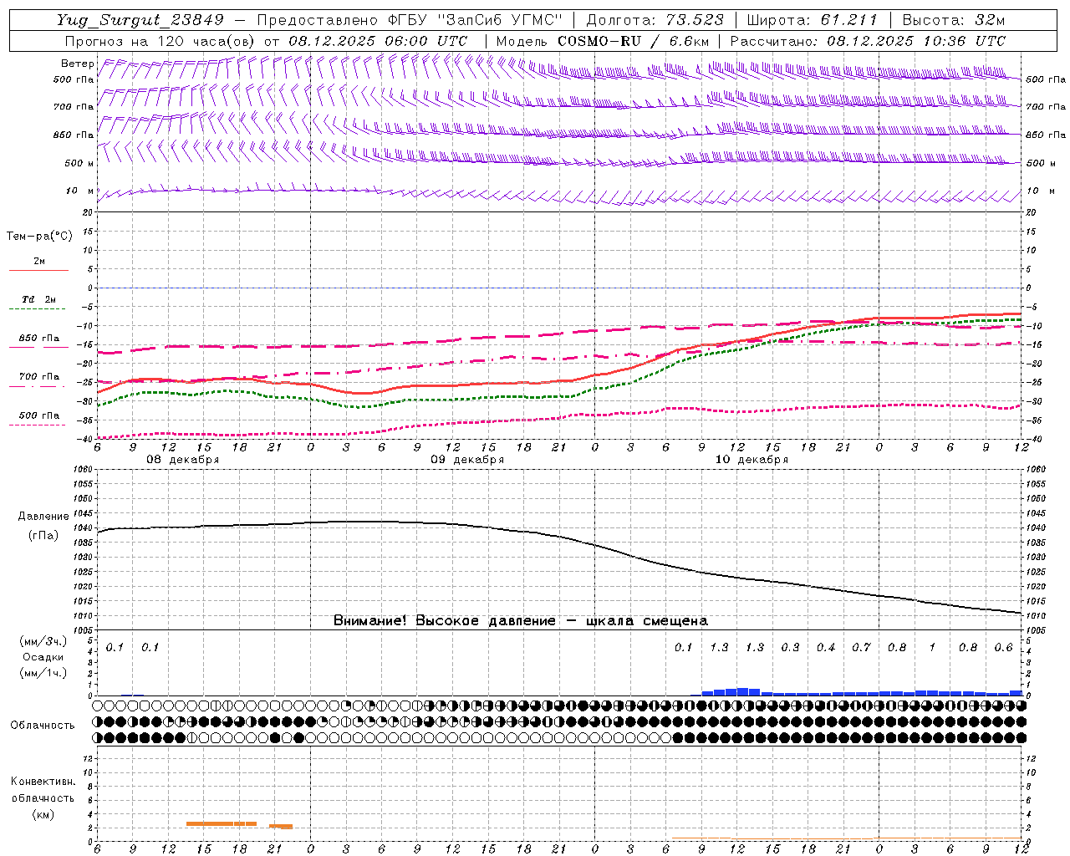Click the Тем-ра(°C) axis title
Screen dimensions: 1070x856
(39, 237)
